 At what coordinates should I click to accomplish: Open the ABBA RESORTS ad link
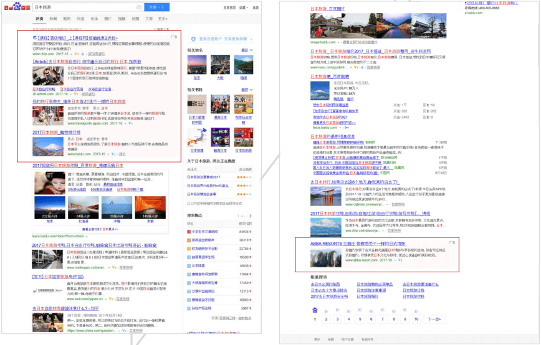click(348, 243)
